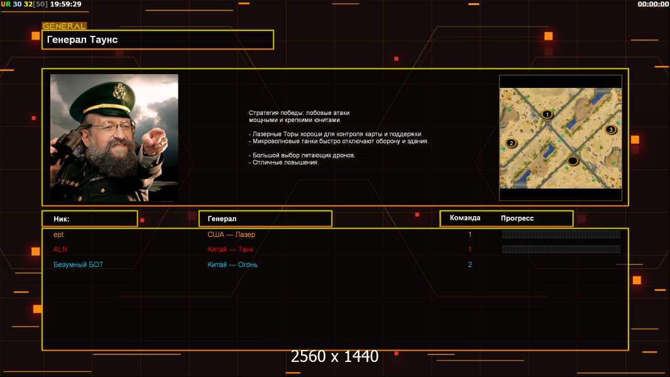The height and width of the screenshot is (377, 670).
Task: Click the 19:59:29 clock overlay
Action: pyautogui.click(x=66, y=4)
